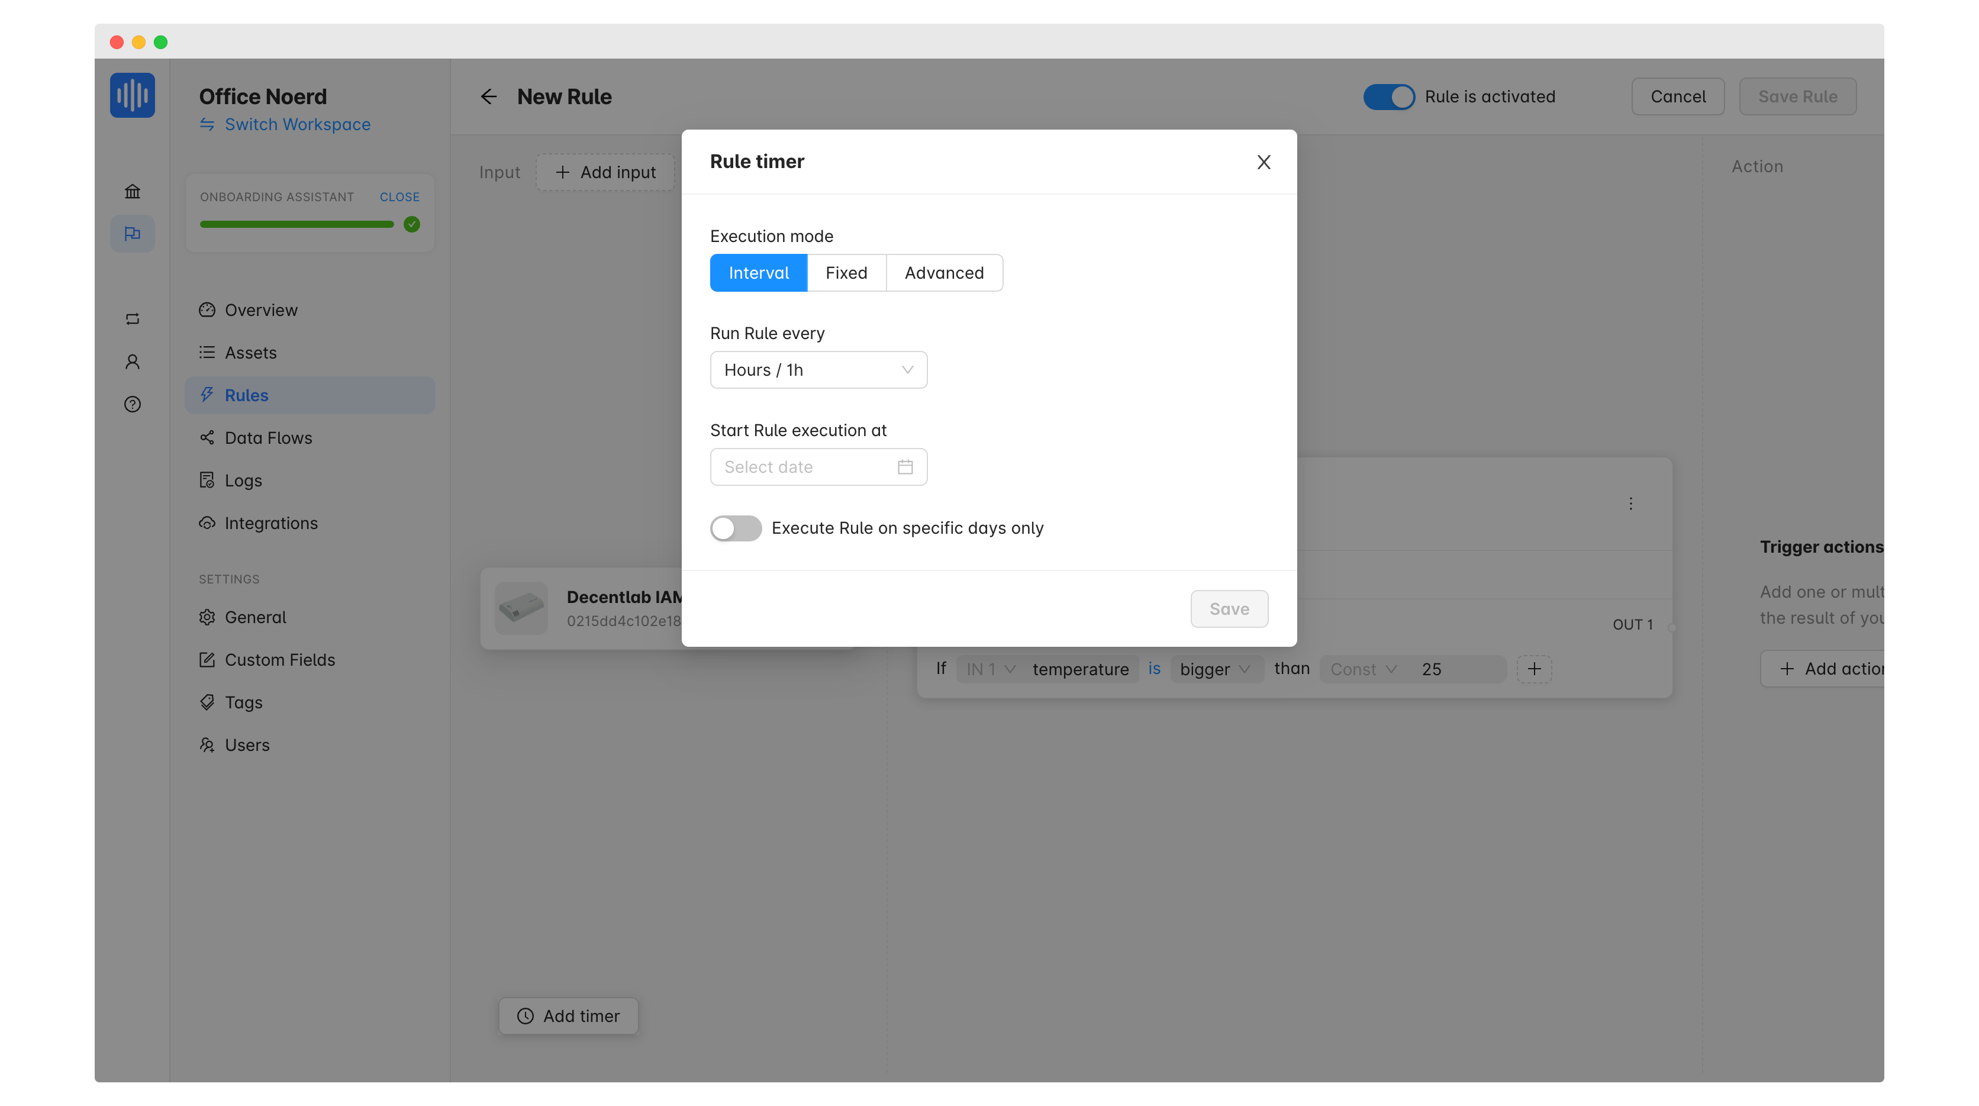Open General settings
This screenshot has height=1106, width=1979.
[x=310, y=618]
